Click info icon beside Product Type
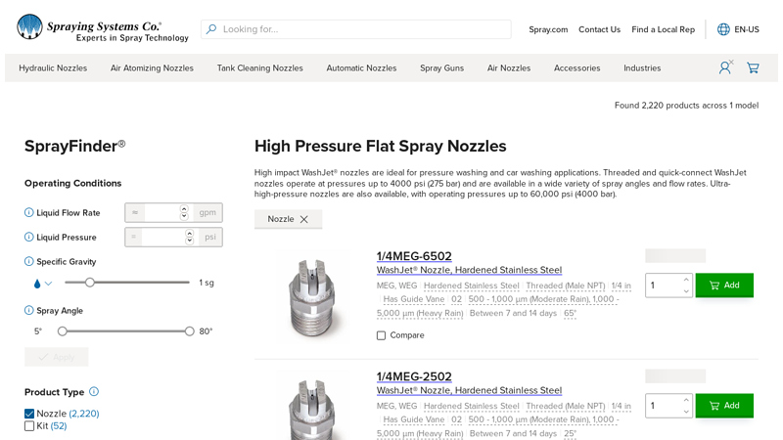The width and height of the screenshot is (783, 440). point(94,392)
